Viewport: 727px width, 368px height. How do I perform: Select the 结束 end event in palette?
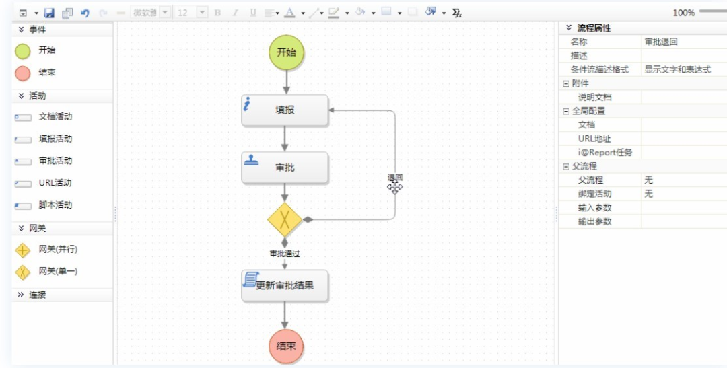coord(23,73)
